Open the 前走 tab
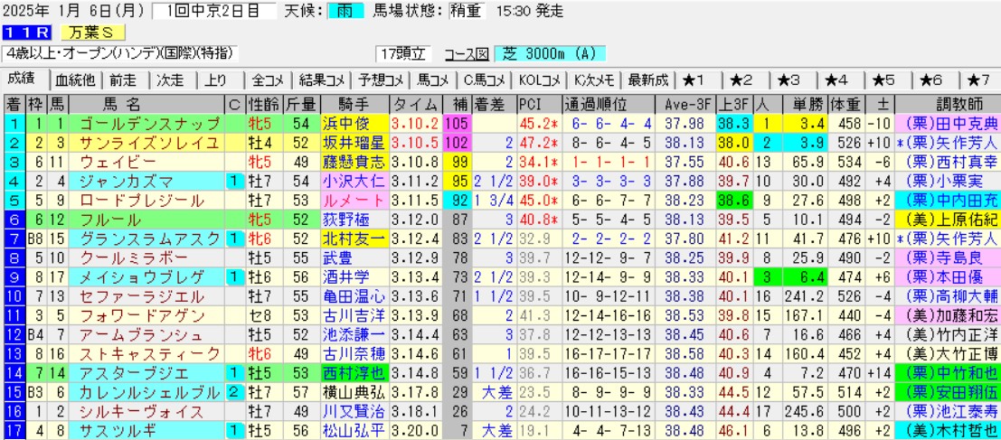The width and height of the screenshot is (1001, 440). coord(127,80)
